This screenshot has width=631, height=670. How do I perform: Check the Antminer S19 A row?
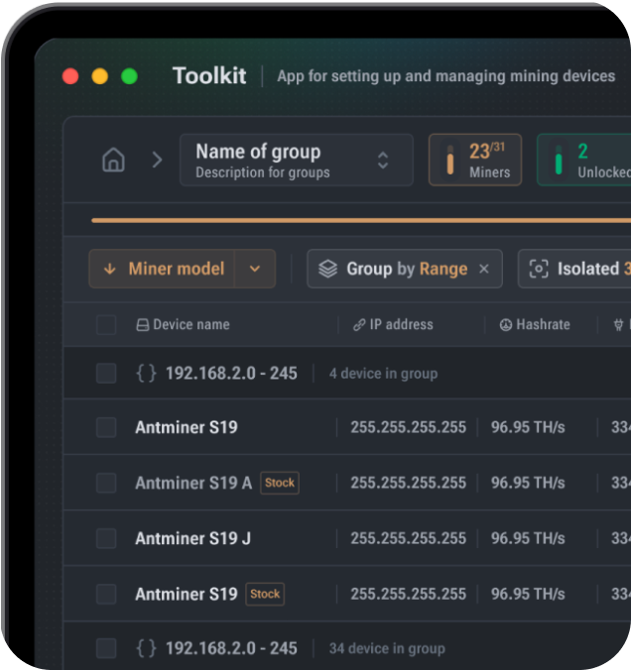(x=106, y=483)
